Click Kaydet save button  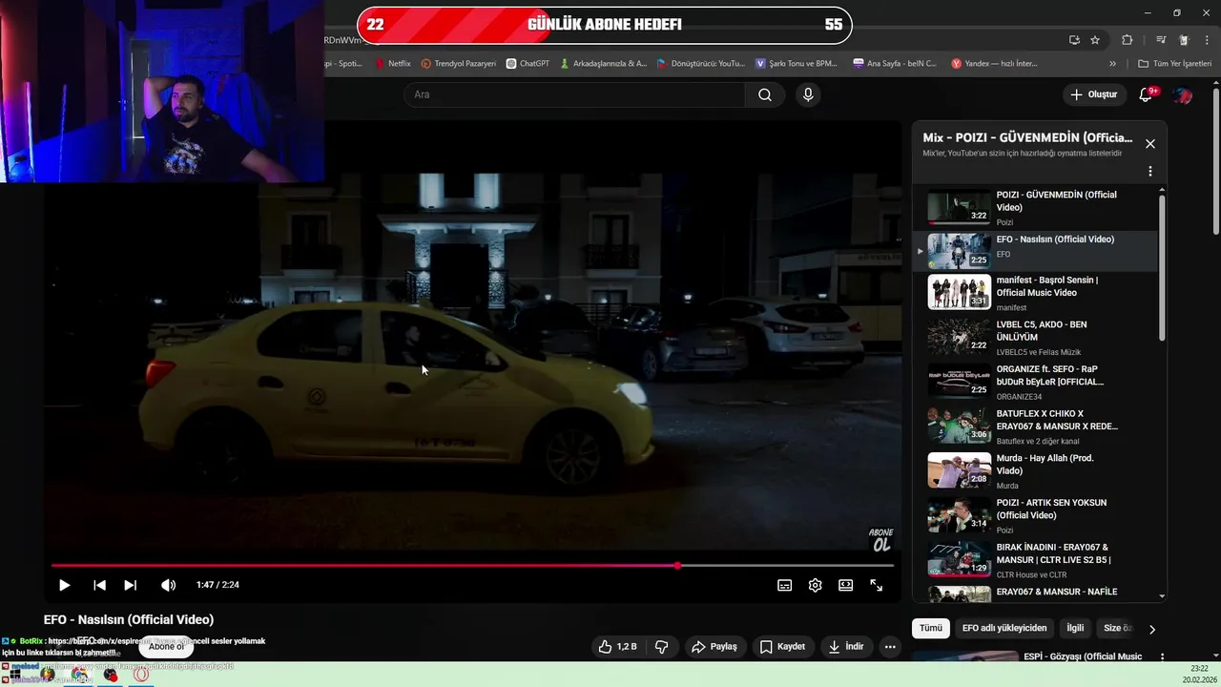pyautogui.click(x=783, y=646)
